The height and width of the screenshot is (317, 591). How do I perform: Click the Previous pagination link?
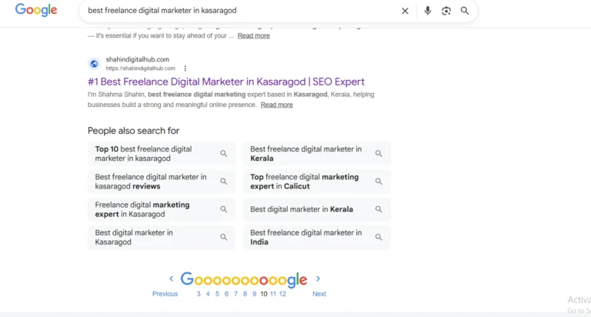point(165,294)
